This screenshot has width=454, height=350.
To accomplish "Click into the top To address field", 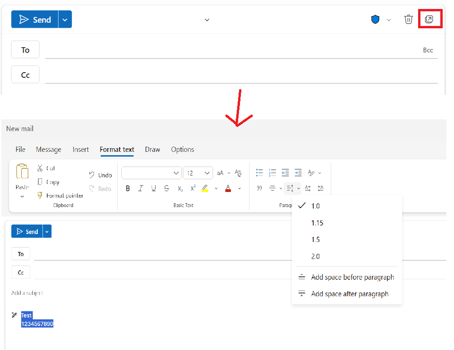I will pos(231,50).
